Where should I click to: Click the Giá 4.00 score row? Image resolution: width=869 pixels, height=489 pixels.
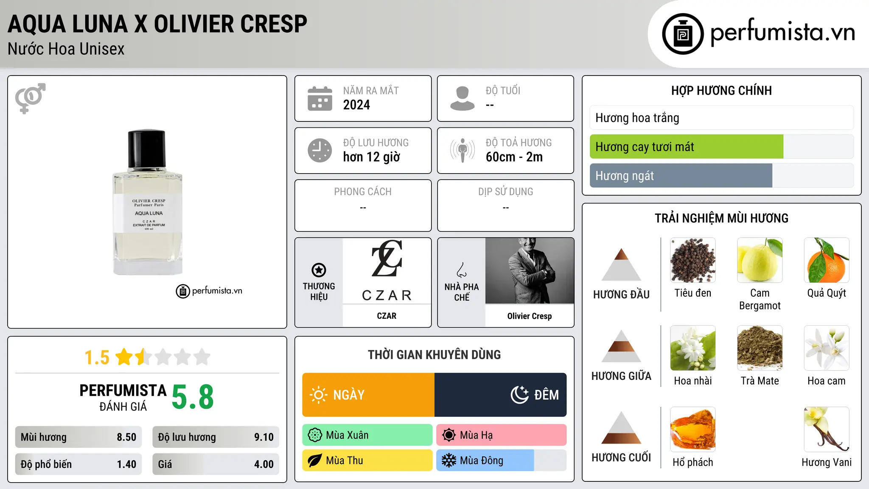216,464
